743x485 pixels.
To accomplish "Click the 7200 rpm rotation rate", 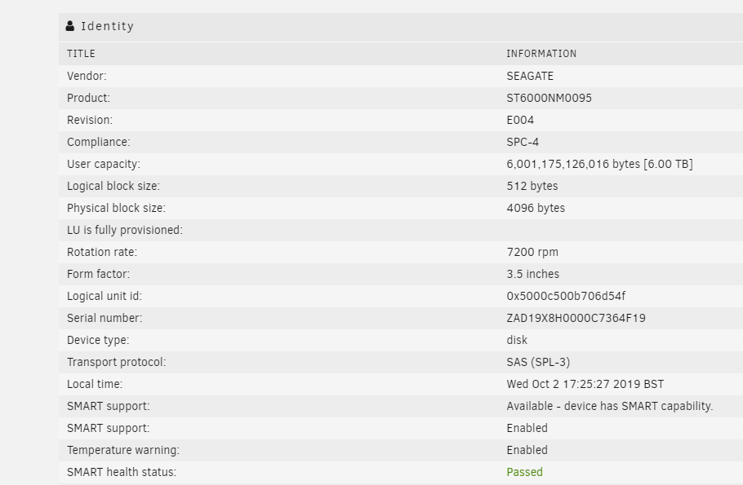I will pos(532,252).
